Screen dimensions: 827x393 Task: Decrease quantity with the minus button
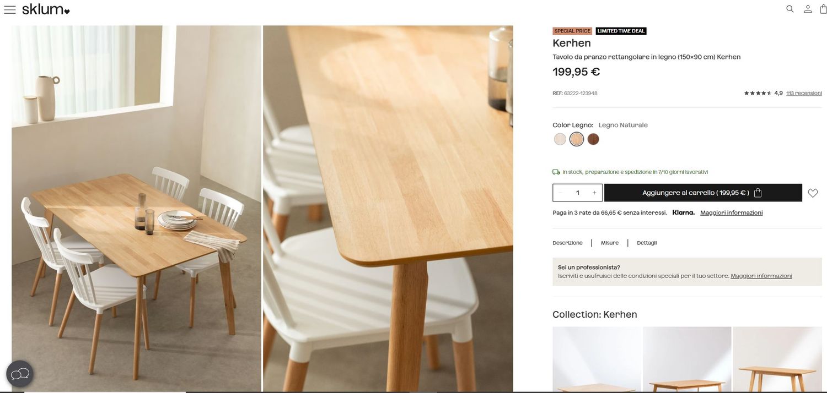(561, 193)
